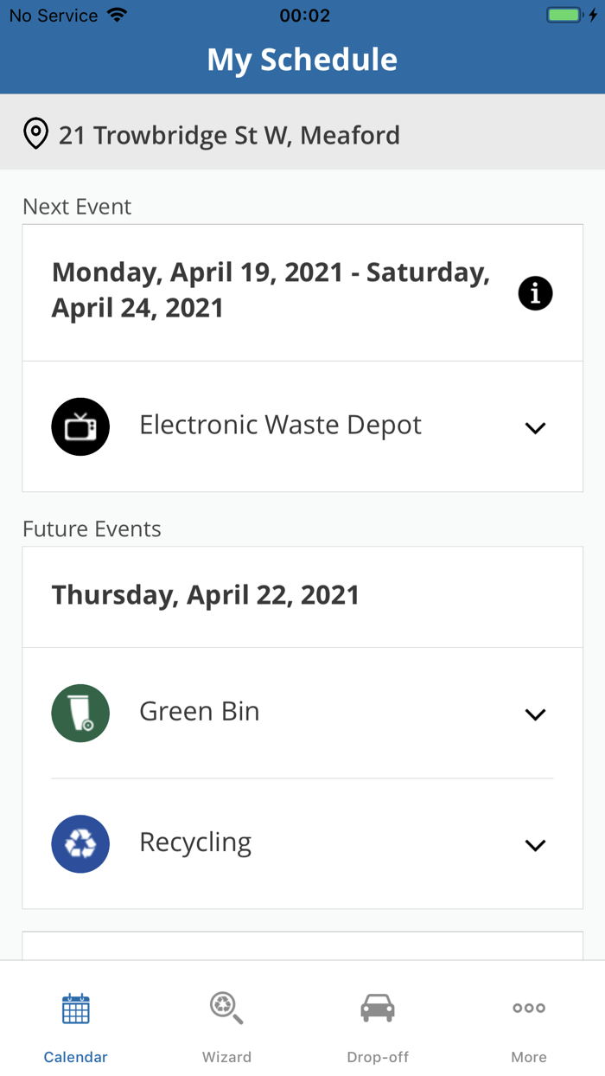Select the Electronic Waste Depot TV icon
This screenshot has height=1076, width=605.
[x=80, y=426]
